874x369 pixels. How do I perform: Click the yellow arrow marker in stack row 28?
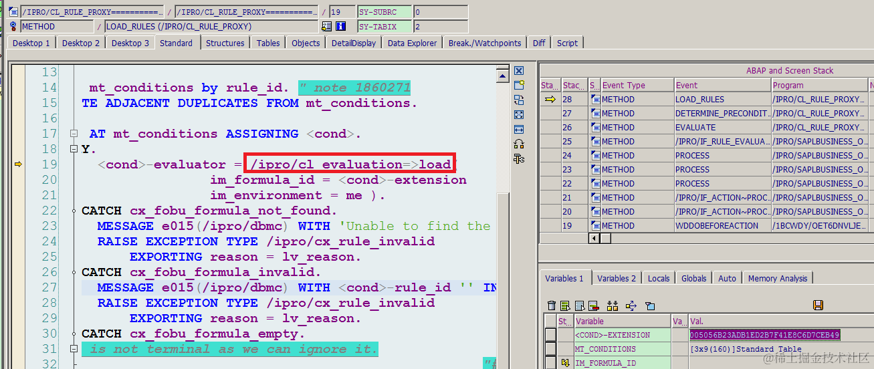550,100
